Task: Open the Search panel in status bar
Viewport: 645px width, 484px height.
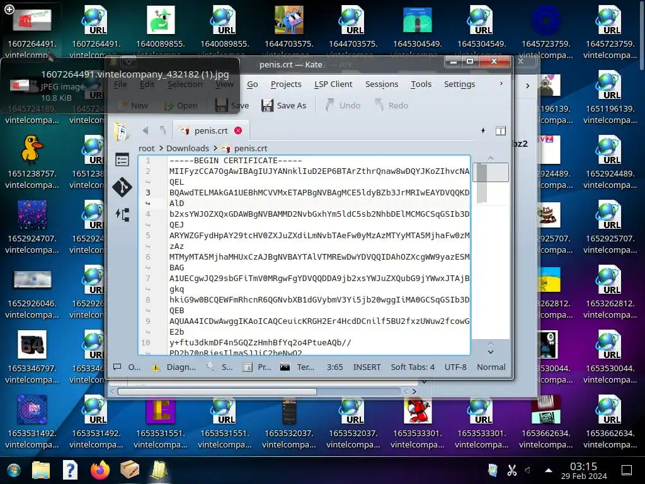Action: 220,367
